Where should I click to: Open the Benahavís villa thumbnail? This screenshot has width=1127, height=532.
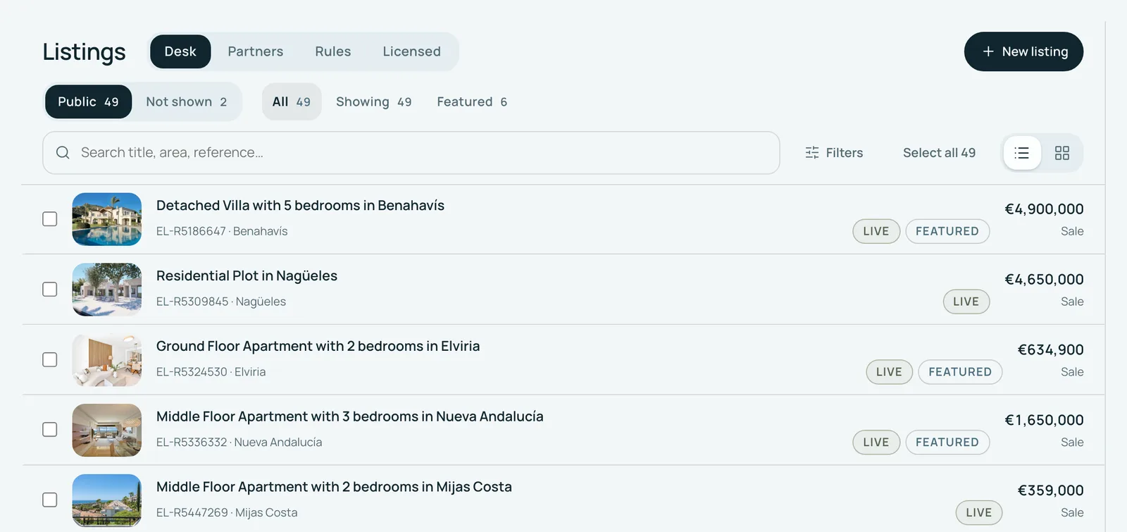pos(107,219)
